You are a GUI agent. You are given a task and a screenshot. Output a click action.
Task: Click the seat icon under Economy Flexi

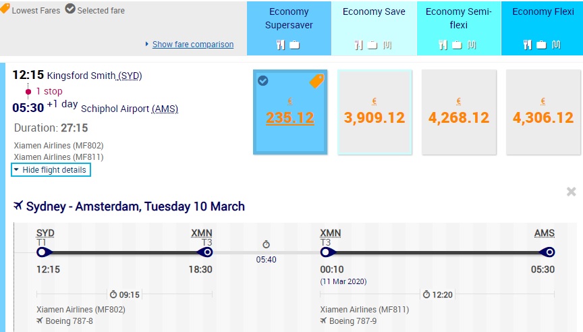(x=556, y=45)
